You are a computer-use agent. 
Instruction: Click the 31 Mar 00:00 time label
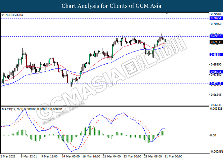click(174, 156)
